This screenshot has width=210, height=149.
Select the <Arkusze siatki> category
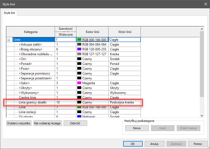30,44
